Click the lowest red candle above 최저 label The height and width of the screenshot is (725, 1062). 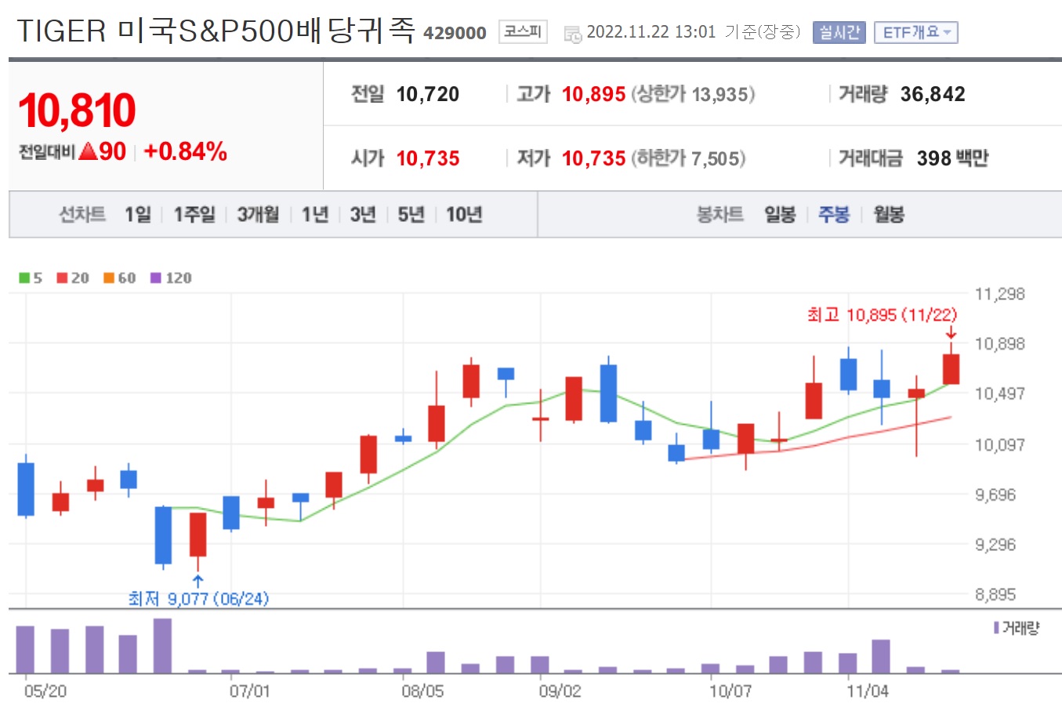click(198, 535)
